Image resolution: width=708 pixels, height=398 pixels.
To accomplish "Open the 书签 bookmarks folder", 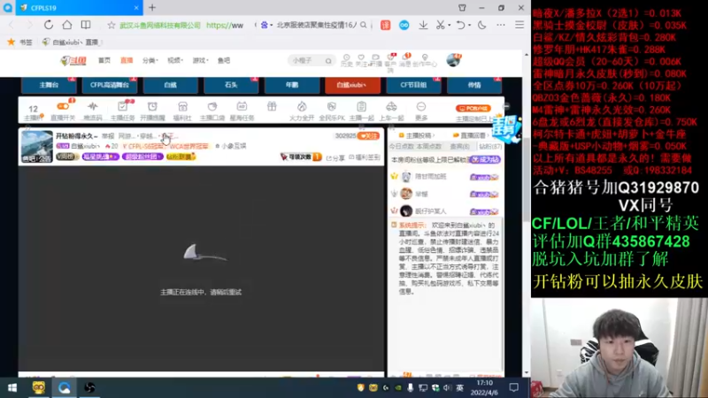I will [x=19, y=42].
